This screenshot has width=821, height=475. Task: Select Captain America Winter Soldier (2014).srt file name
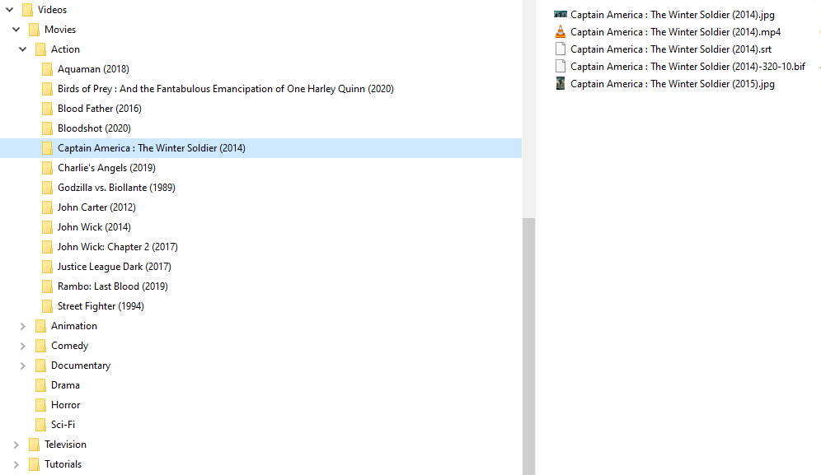click(x=670, y=49)
